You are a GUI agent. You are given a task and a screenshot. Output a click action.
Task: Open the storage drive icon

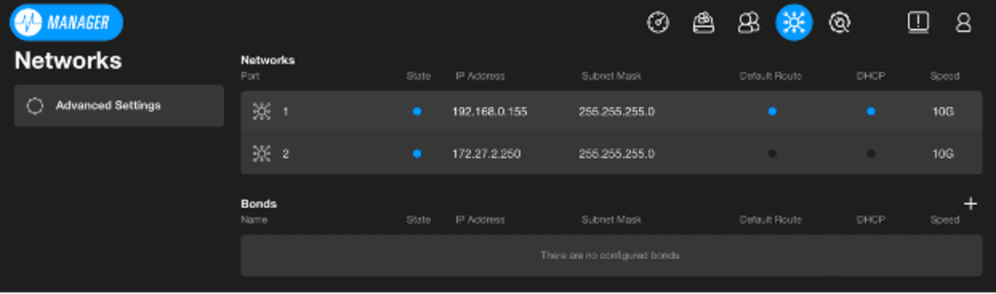click(x=704, y=23)
